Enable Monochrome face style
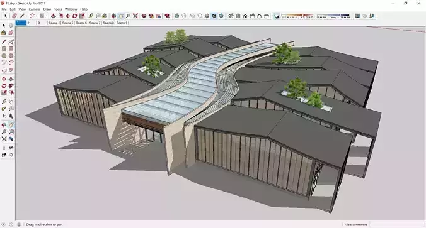 click(221, 16)
